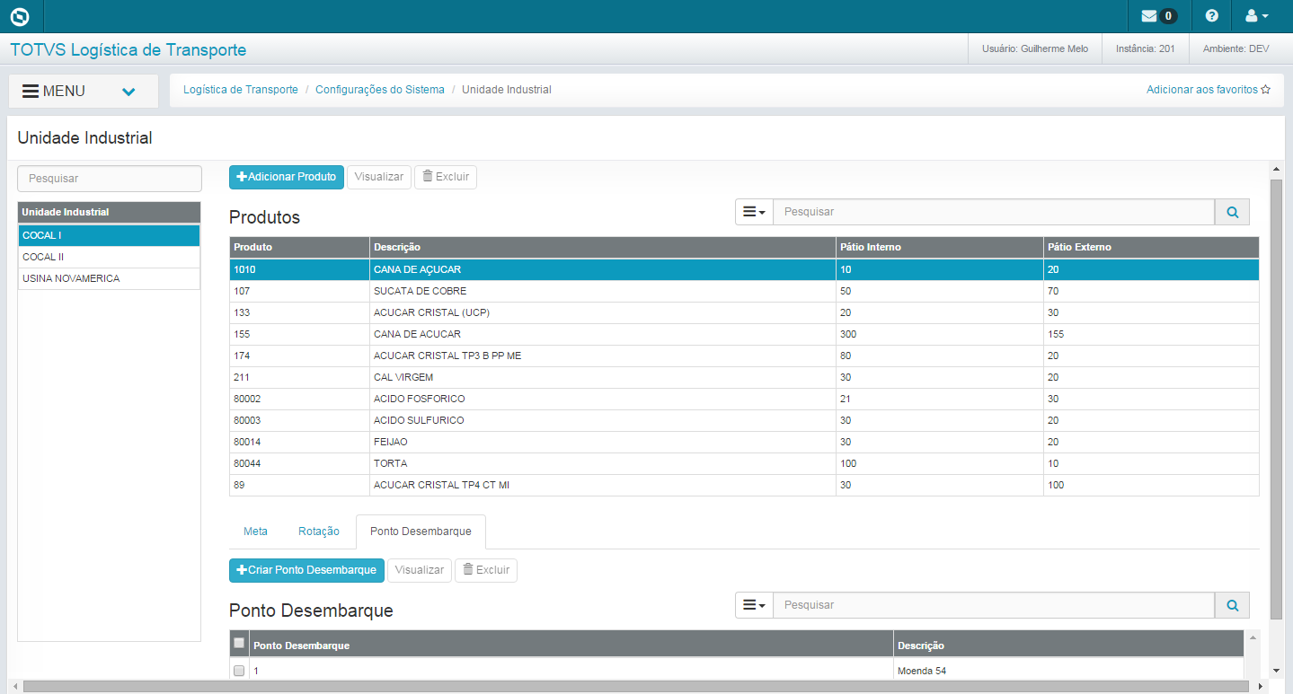Click the main vertical scrollbar down arrow

(1276, 670)
